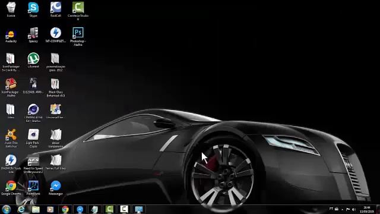Switch to Chrome in the taskbar

tap(65, 209)
